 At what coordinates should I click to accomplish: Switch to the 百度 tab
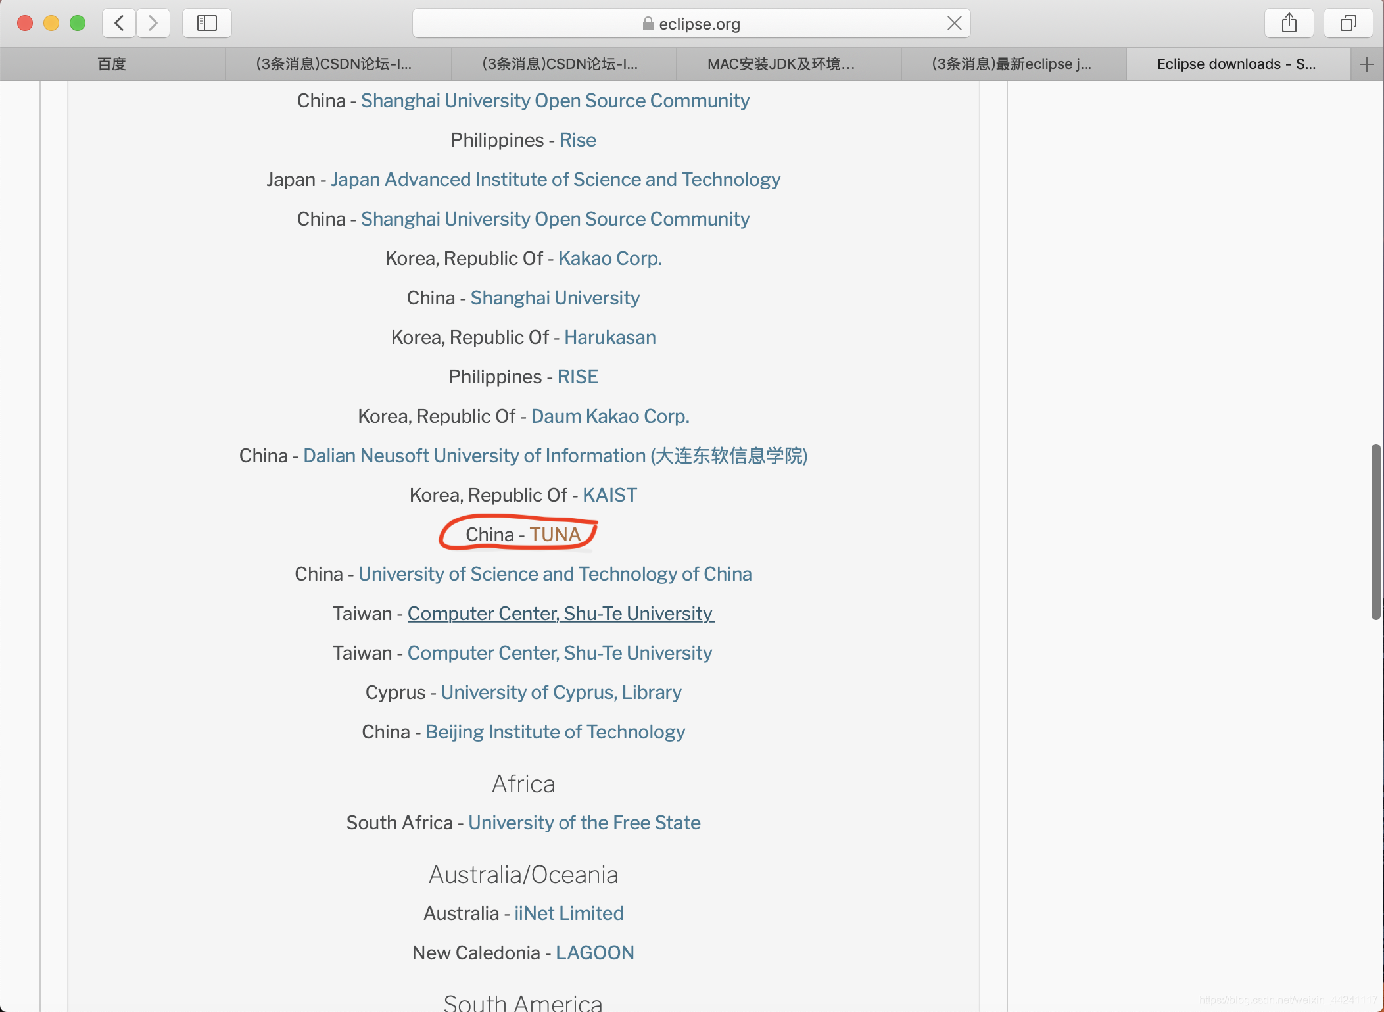(x=112, y=64)
